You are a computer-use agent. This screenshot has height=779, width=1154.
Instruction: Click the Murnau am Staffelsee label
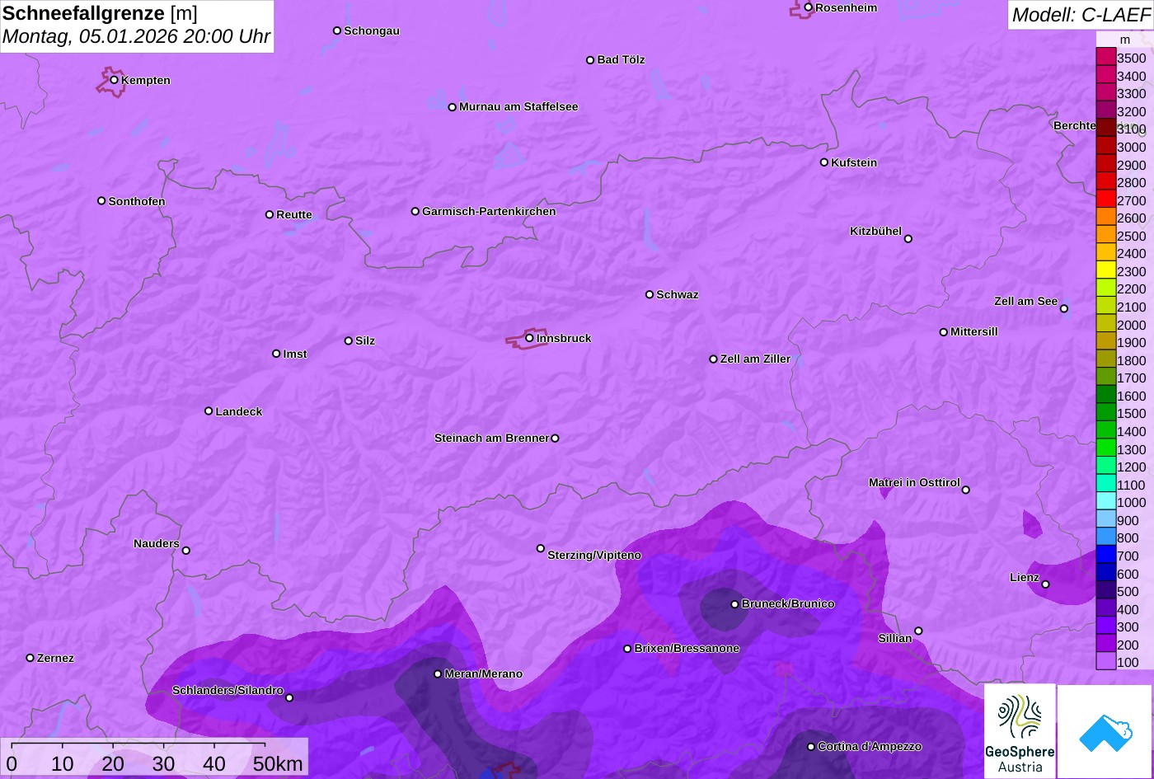click(x=518, y=107)
